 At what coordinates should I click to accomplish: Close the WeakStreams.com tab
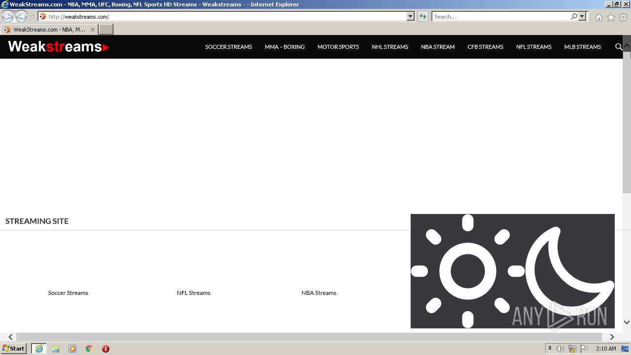click(x=93, y=30)
